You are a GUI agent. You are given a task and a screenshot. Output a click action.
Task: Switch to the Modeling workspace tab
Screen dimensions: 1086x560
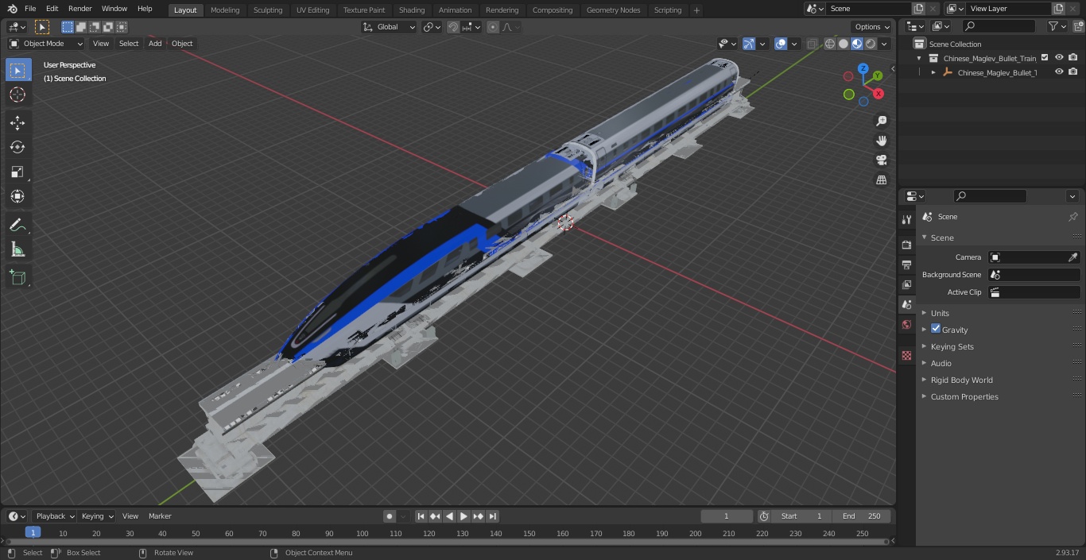[x=225, y=10]
